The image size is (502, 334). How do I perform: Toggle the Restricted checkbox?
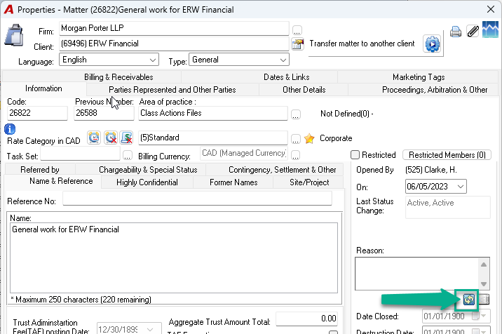click(355, 155)
